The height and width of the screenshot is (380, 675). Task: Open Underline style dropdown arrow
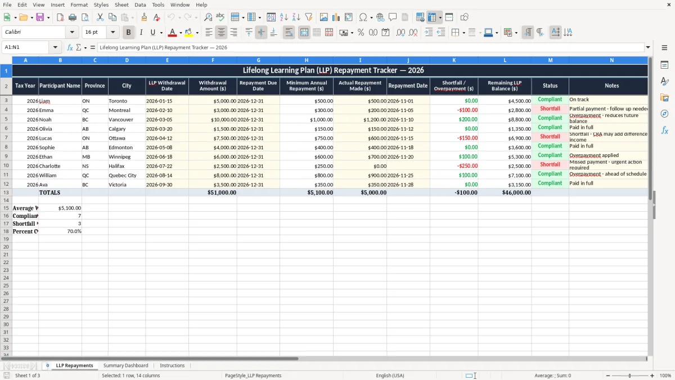(161, 33)
